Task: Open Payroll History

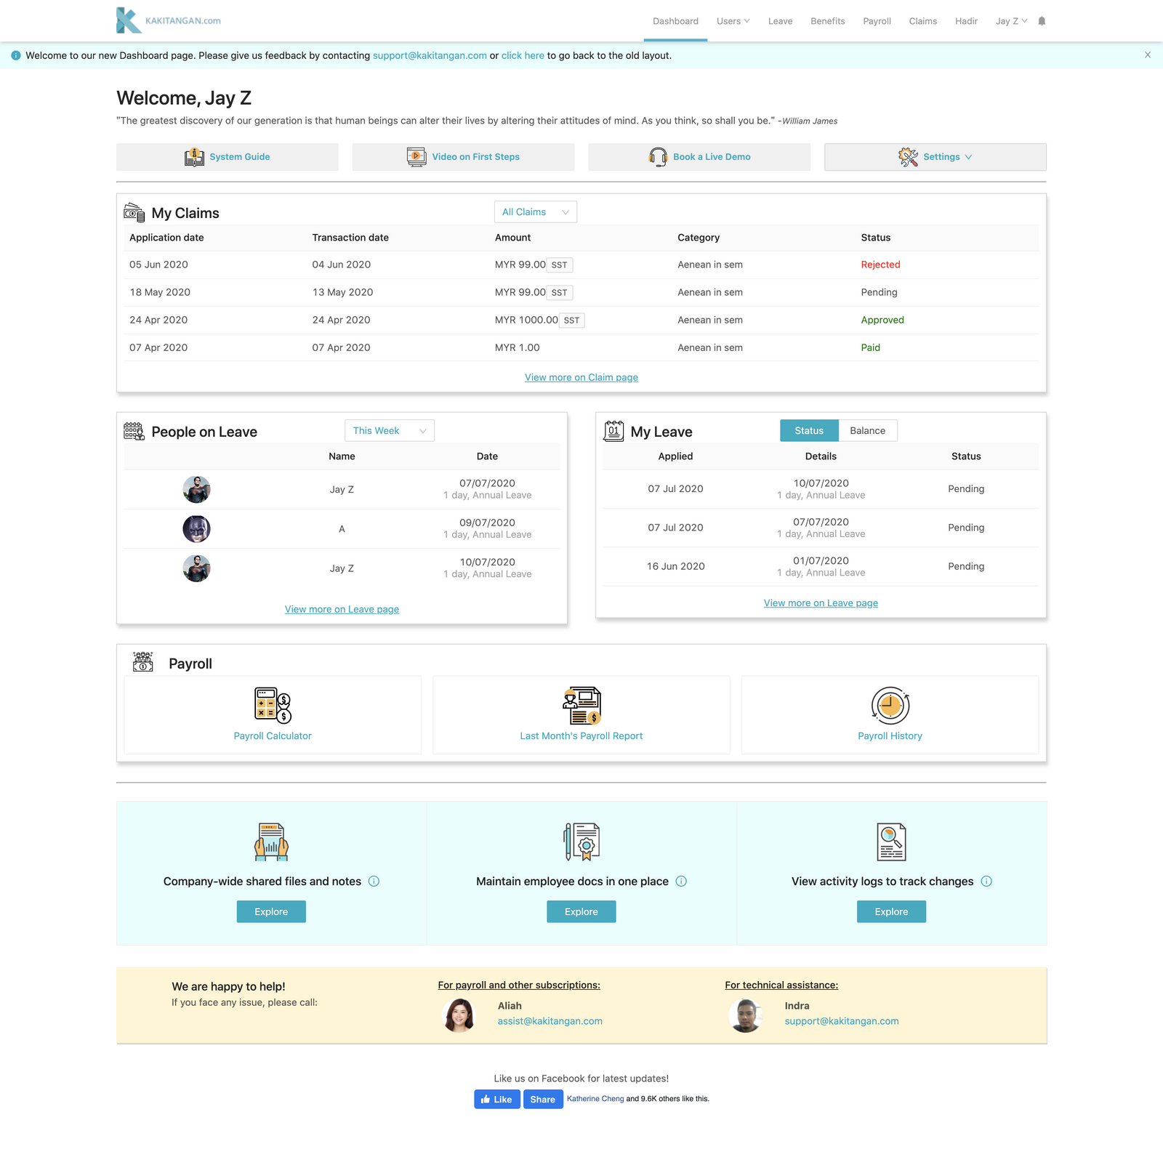Action: 890,735
